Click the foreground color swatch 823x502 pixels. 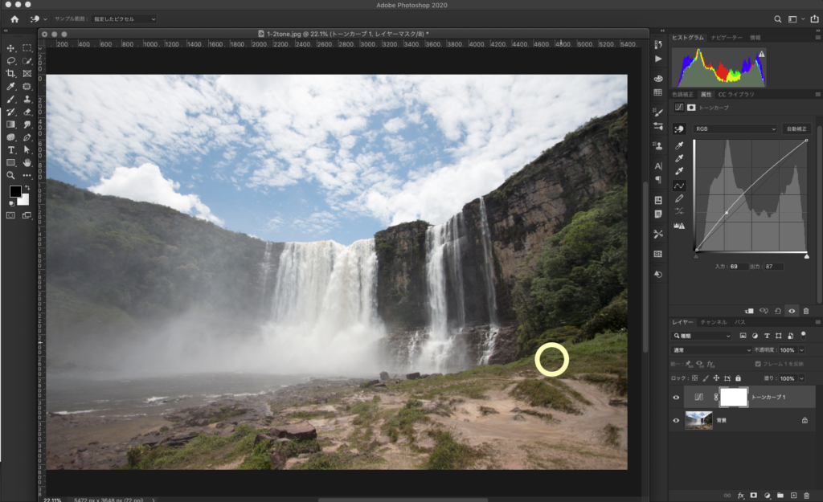(14, 191)
